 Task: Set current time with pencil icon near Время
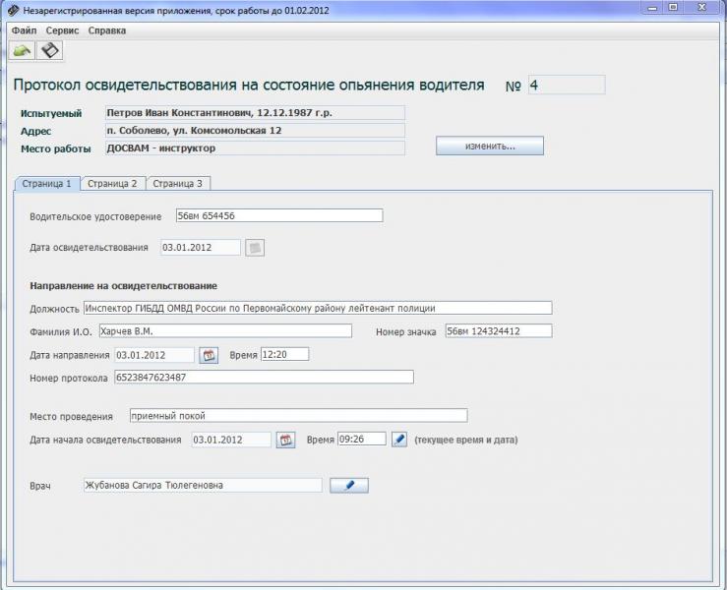click(x=399, y=439)
